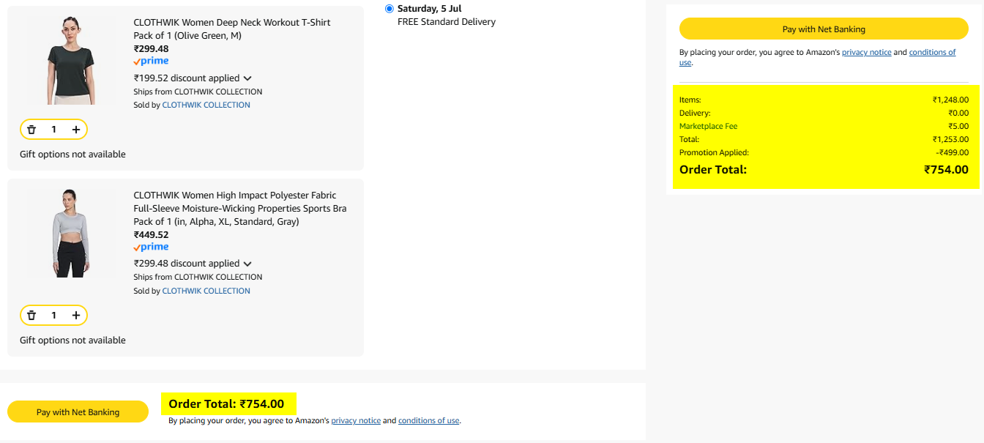Click CLOTHWIK Women High Impact Sports Bra title
This screenshot has height=443, width=984.
240,209
